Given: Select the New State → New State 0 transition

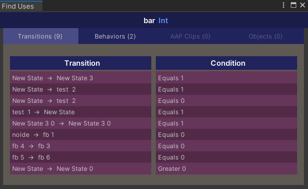Looking at the screenshot, I should [81, 169].
